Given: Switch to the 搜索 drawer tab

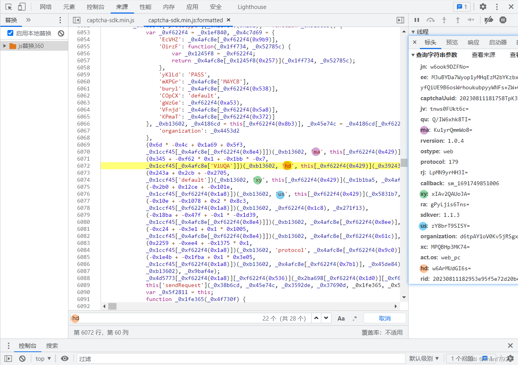Looking at the screenshot, I should click(52, 346).
